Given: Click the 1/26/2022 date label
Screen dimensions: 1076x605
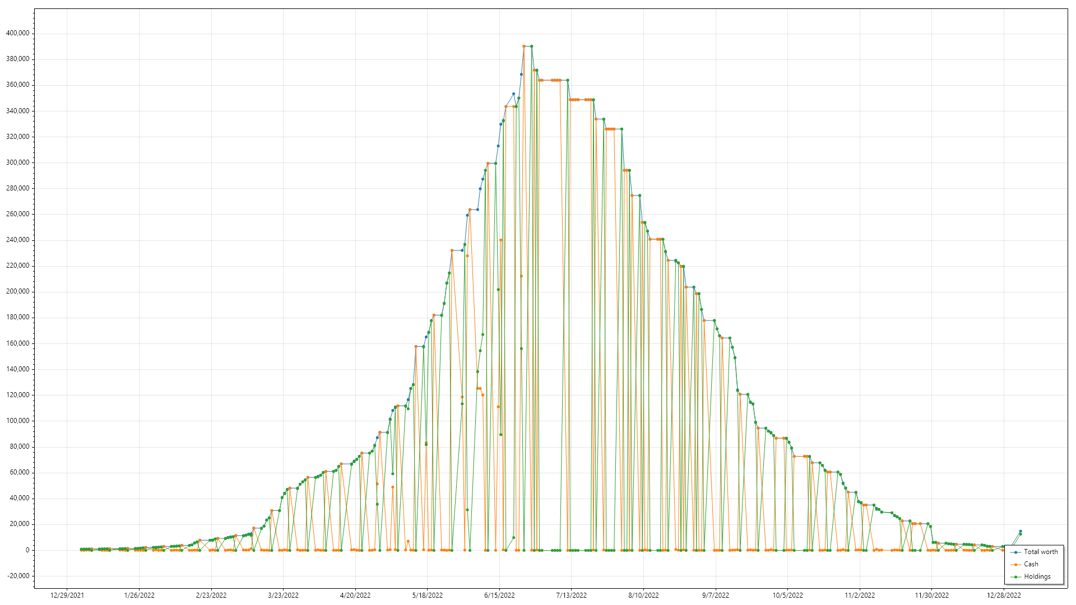Looking at the screenshot, I should point(139,595).
